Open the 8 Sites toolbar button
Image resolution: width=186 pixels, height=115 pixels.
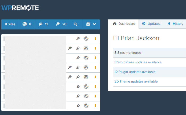point(10,24)
